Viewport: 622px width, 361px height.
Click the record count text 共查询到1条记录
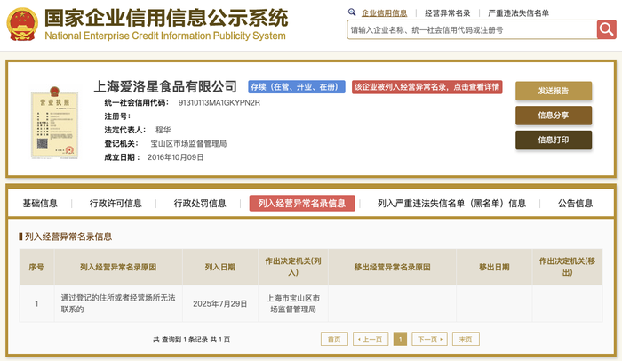coord(180,340)
